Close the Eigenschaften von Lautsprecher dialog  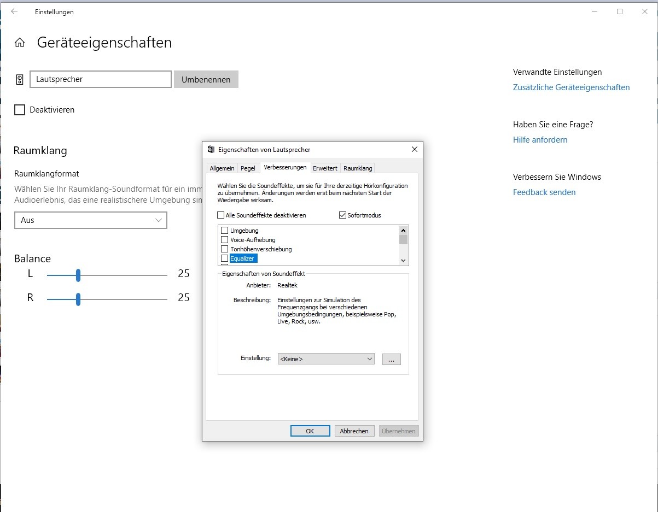414,149
